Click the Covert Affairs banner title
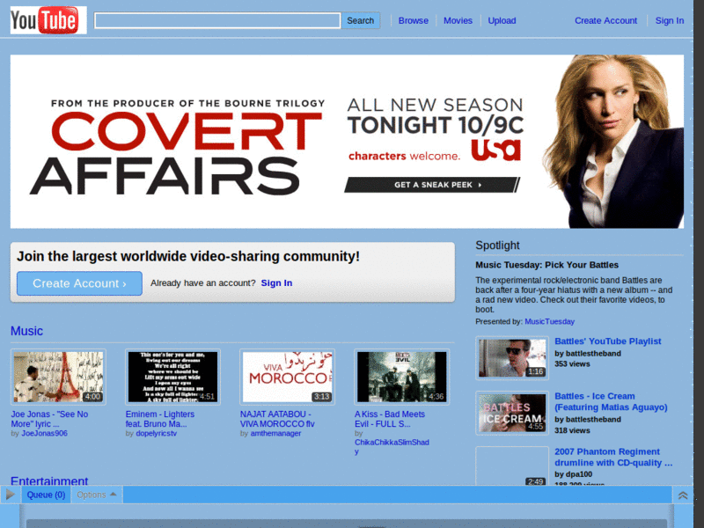This screenshot has height=528, width=704. click(176, 152)
